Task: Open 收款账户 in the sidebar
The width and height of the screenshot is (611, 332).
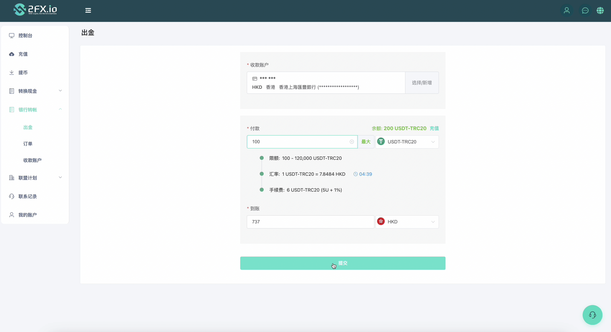Action: tap(32, 160)
